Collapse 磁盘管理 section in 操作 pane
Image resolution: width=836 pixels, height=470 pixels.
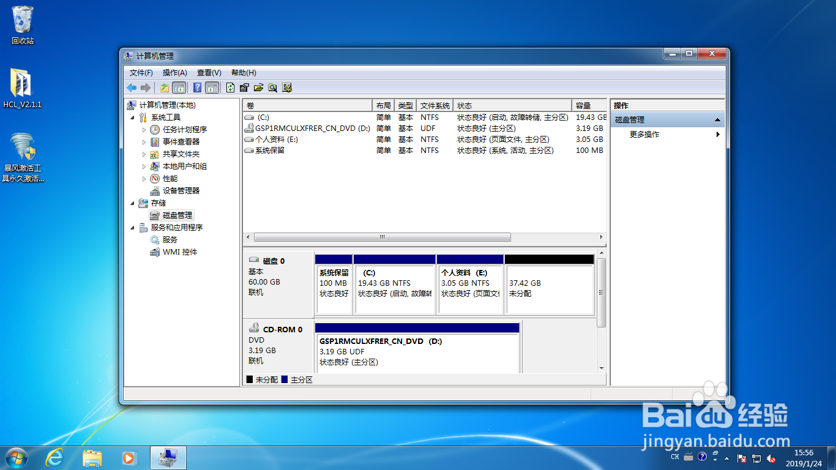718,120
